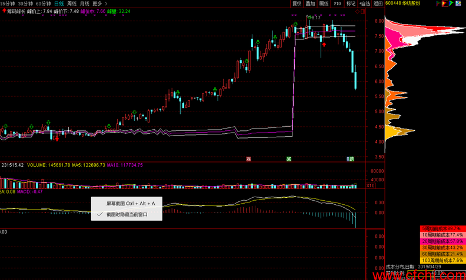Click the 峰价上: 7.84 value
The width and height of the screenshot is (466, 280).
pos(39,11)
